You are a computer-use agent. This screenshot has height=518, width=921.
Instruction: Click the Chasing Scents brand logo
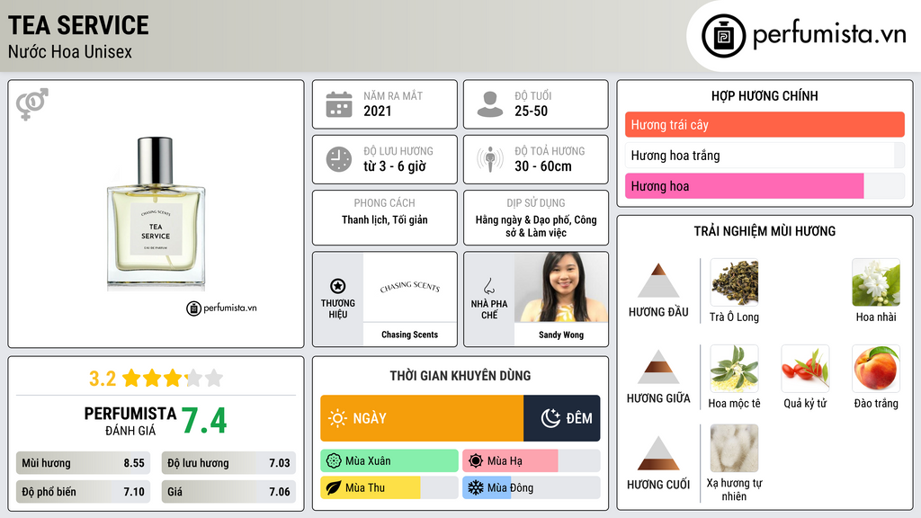tap(409, 287)
